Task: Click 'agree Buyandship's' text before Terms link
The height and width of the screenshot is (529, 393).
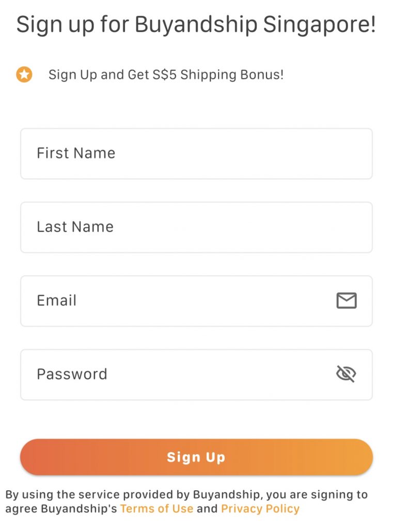Action: (x=61, y=508)
